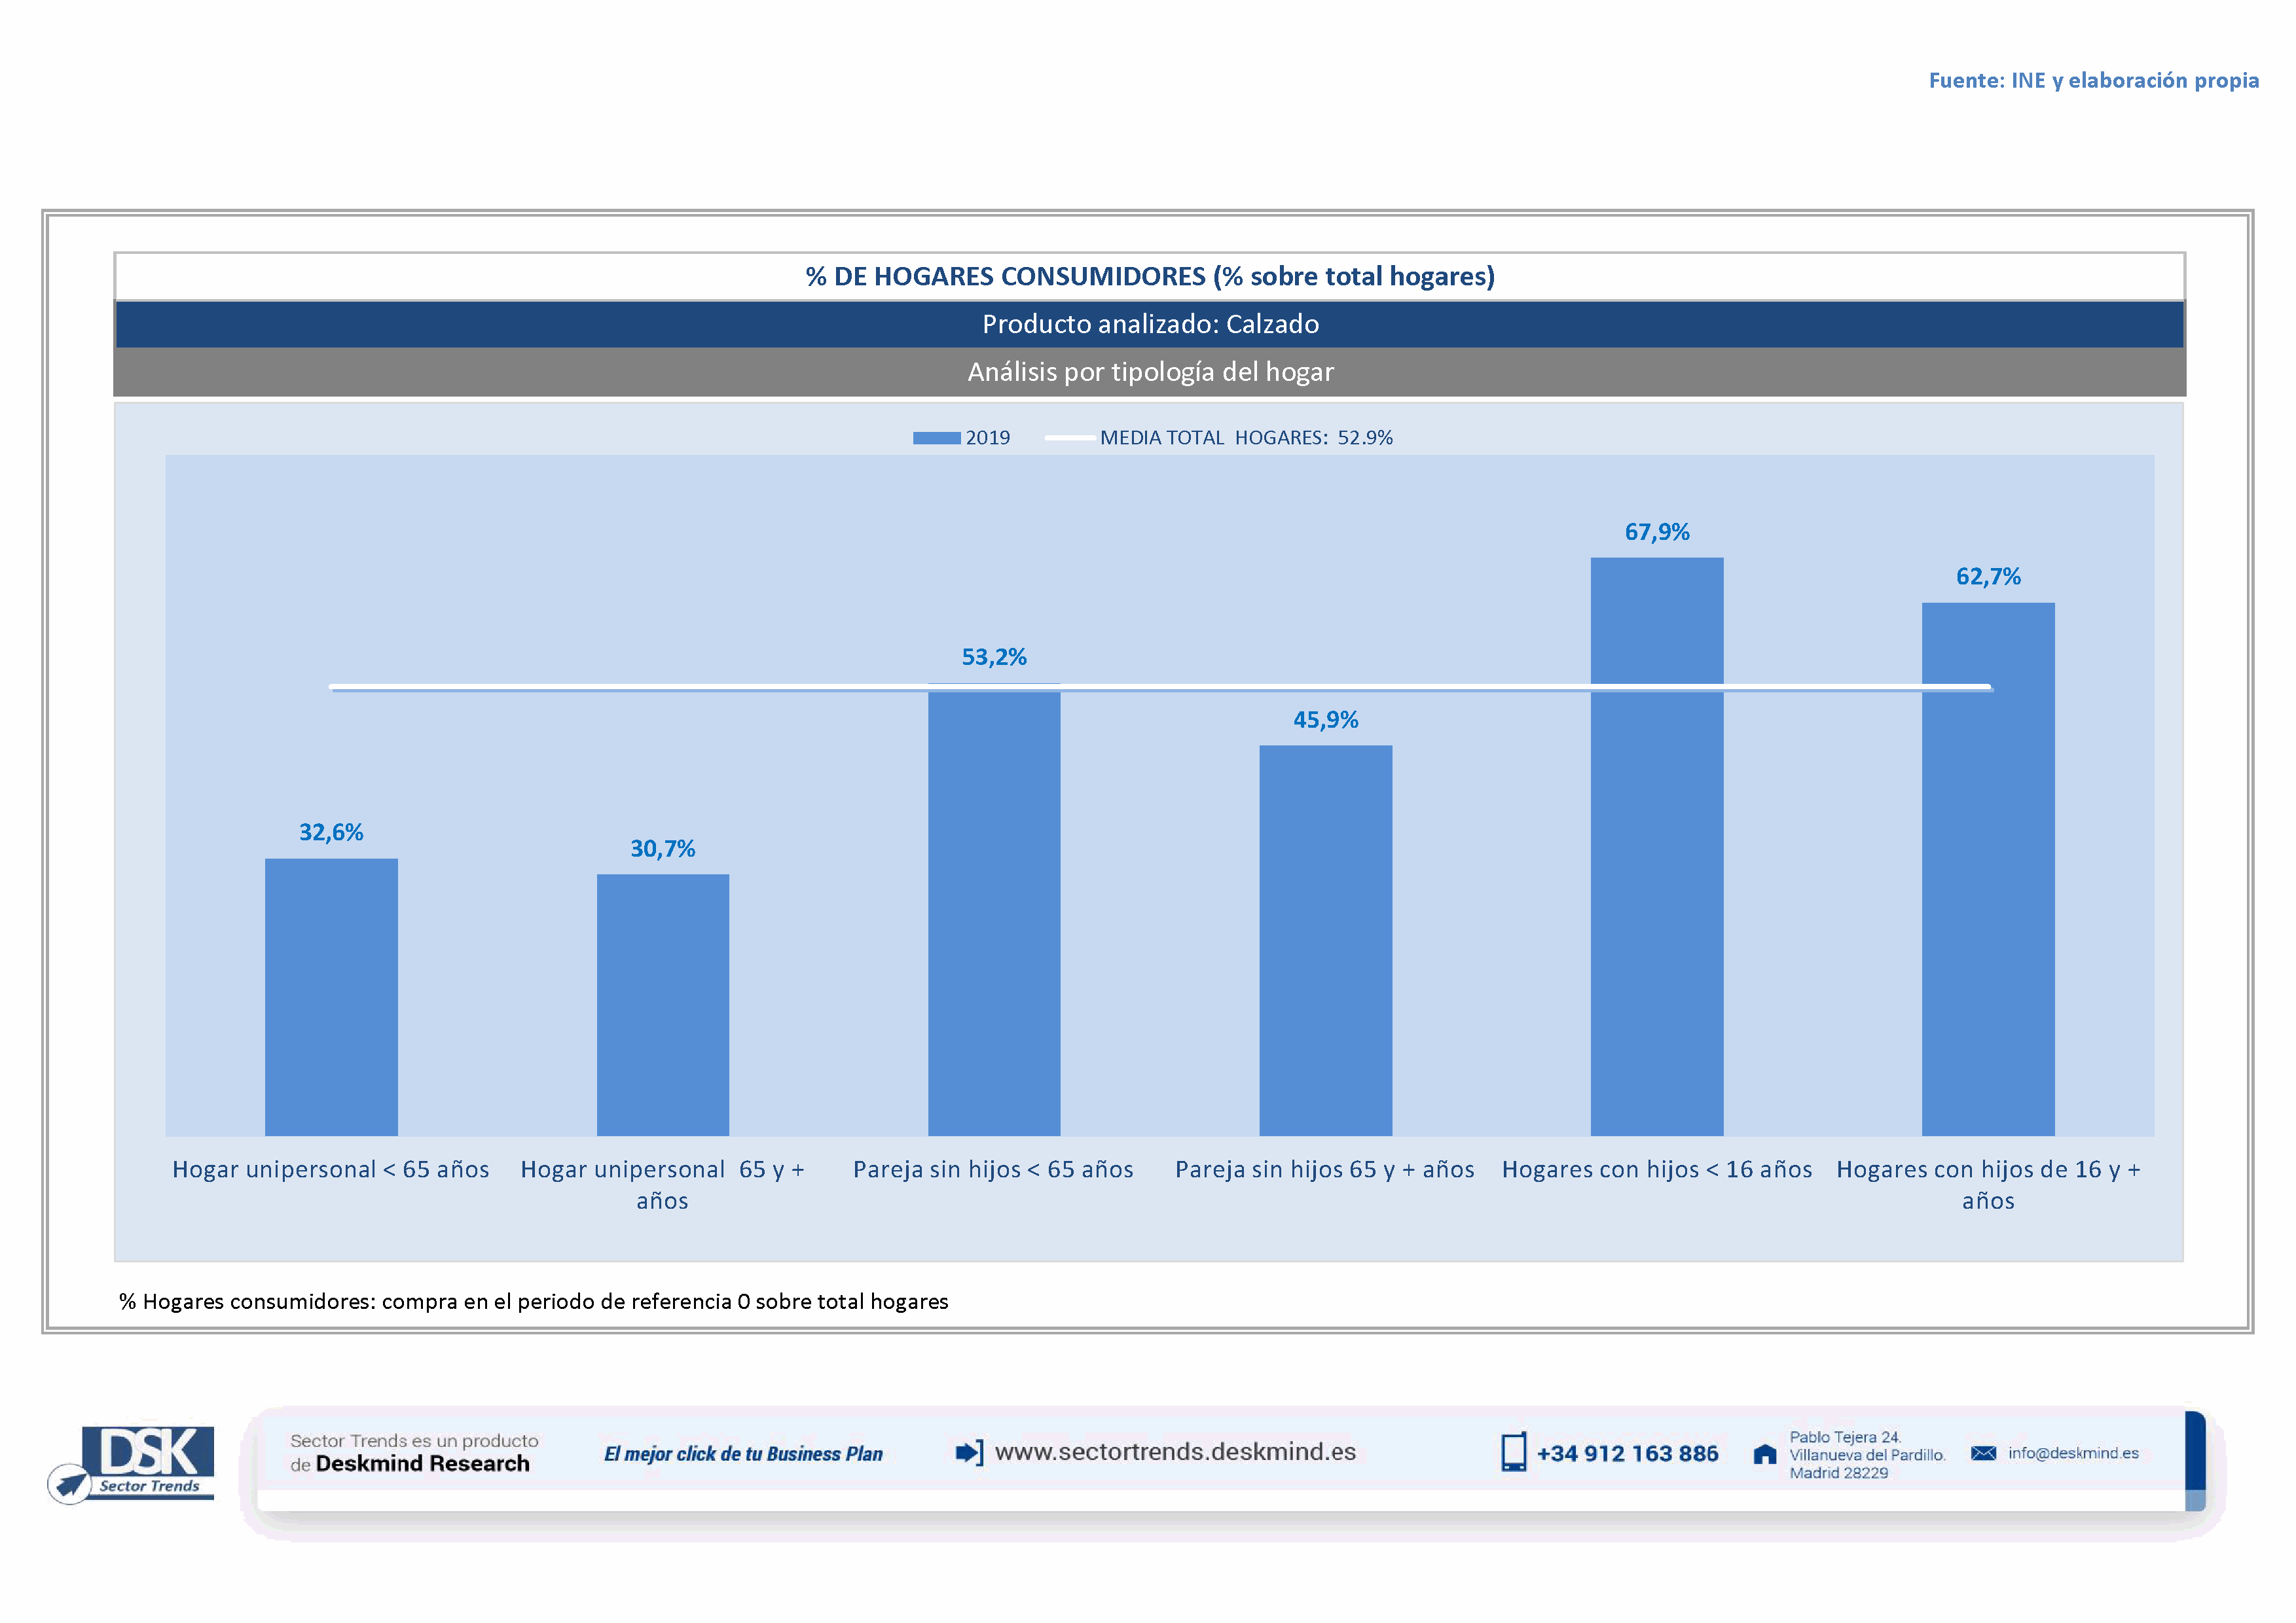Click the +34 912 163 886 phone number
Image resolution: width=2296 pixels, height=1623 pixels.
pos(1627,1454)
